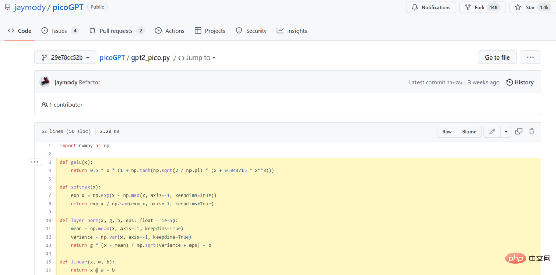
Task: Expand the Jump to dropdown
Action: point(197,57)
